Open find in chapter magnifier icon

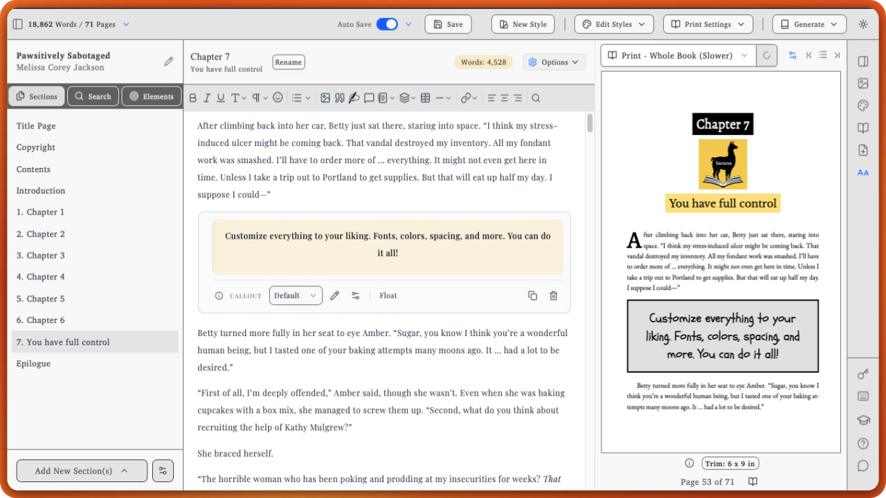click(536, 98)
